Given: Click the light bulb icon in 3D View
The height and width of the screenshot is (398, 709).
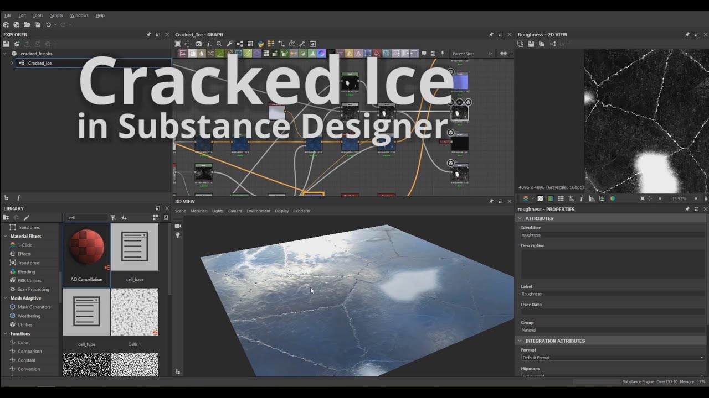Looking at the screenshot, I should pos(178,235).
